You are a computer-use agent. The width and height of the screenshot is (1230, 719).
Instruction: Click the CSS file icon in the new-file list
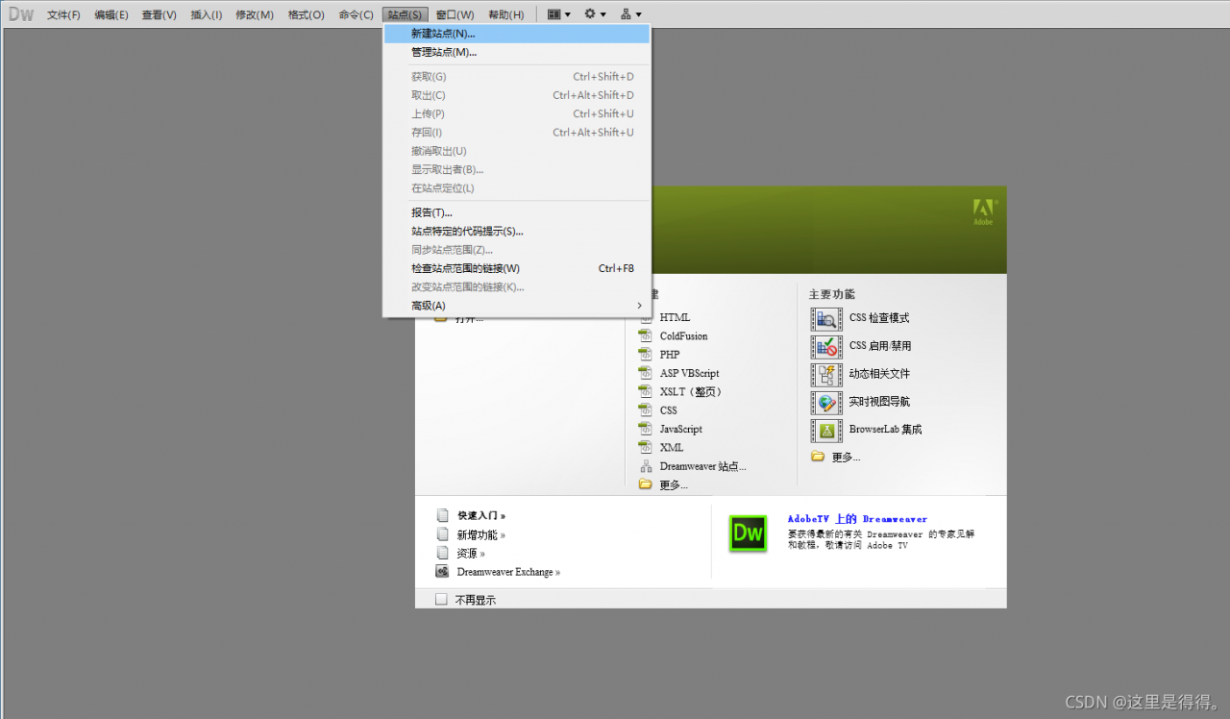click(x=646, y=410)
